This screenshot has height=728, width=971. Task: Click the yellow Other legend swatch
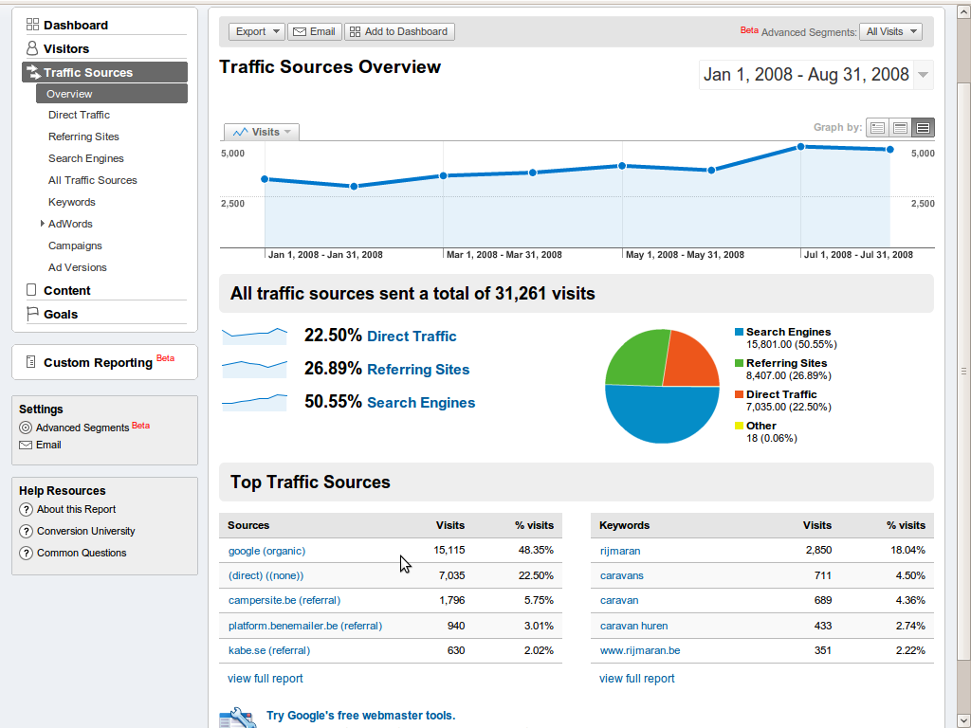(739, 426)
